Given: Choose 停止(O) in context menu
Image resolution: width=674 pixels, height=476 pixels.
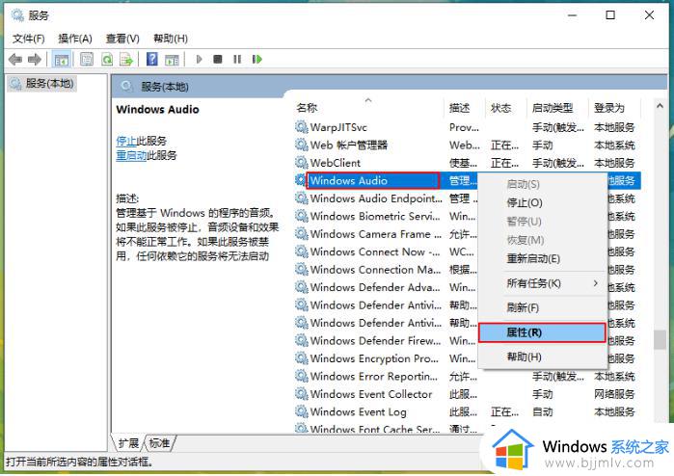Looking at the screenshot, I should point(542,202).
